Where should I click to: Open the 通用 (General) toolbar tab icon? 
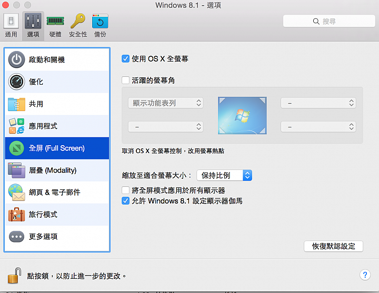pyautogui.click(x=11, y=21)
